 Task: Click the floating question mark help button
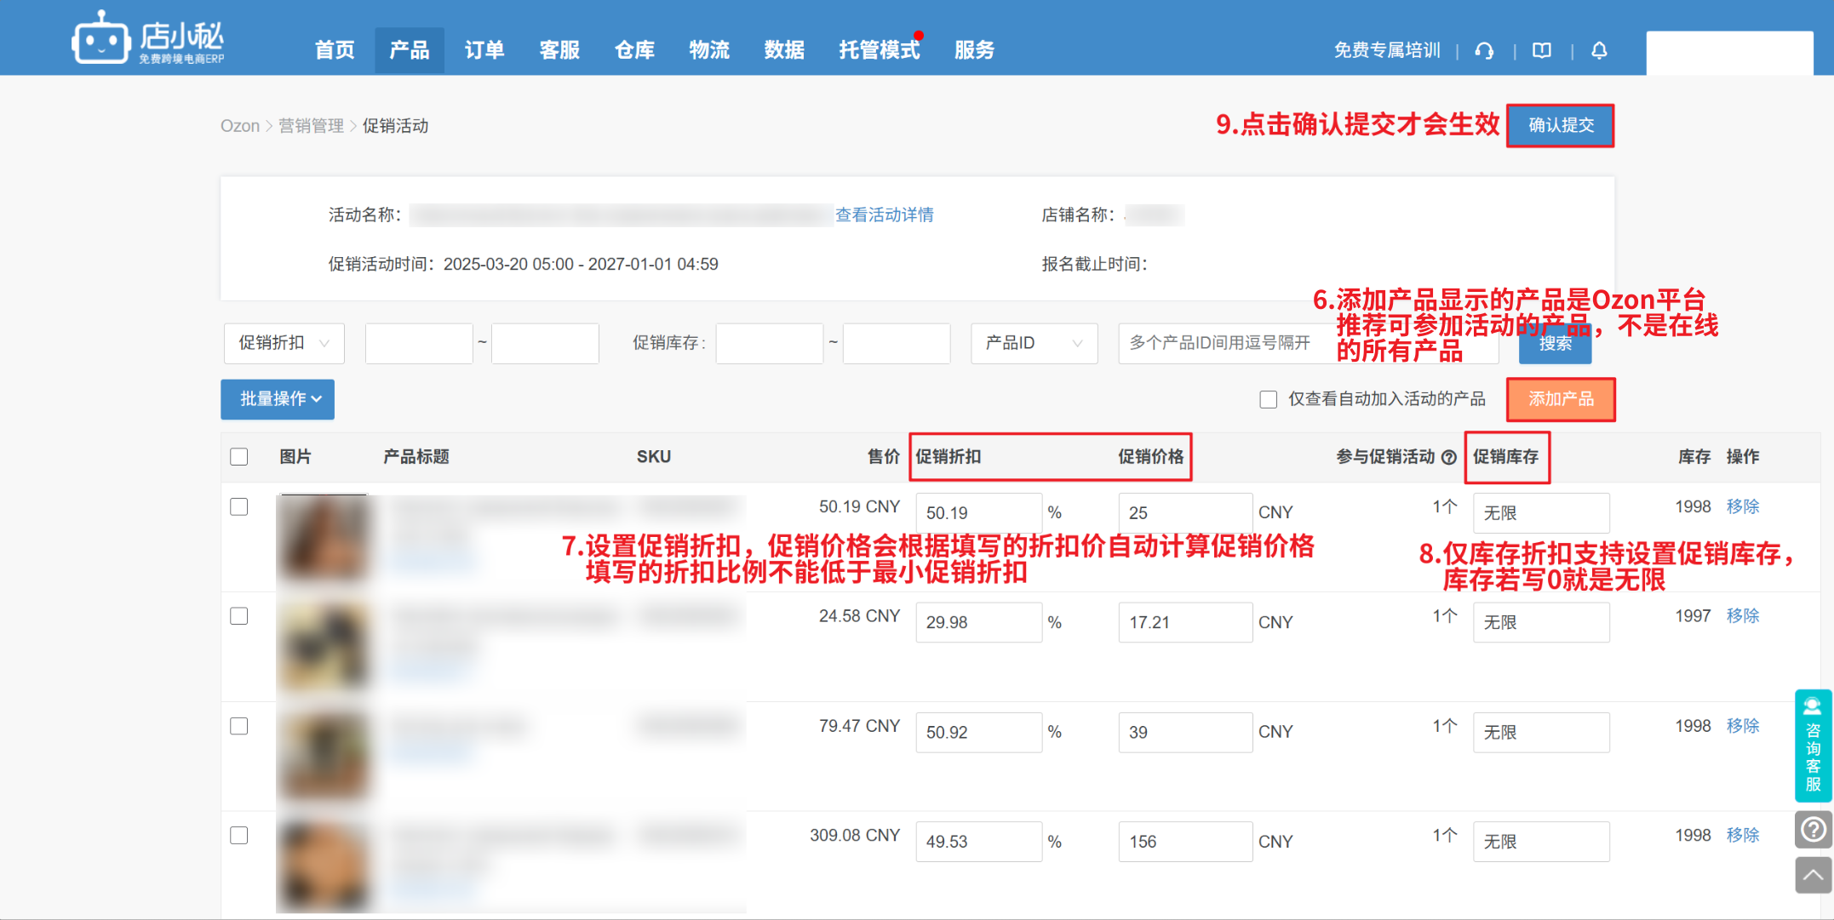(1813, 829)
